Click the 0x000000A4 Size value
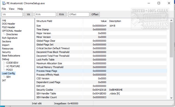175x107 pixels. click(99, 26)
